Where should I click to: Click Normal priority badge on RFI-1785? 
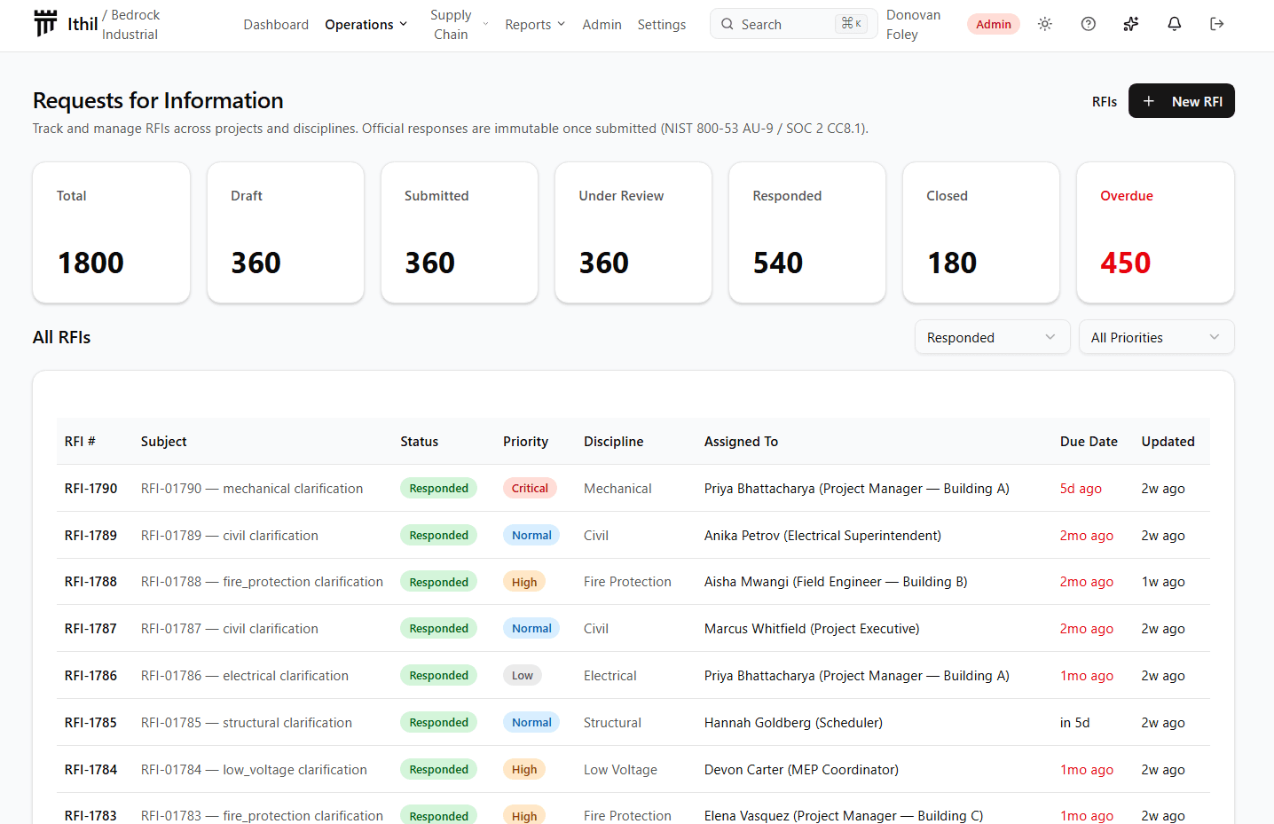point(531,723)
